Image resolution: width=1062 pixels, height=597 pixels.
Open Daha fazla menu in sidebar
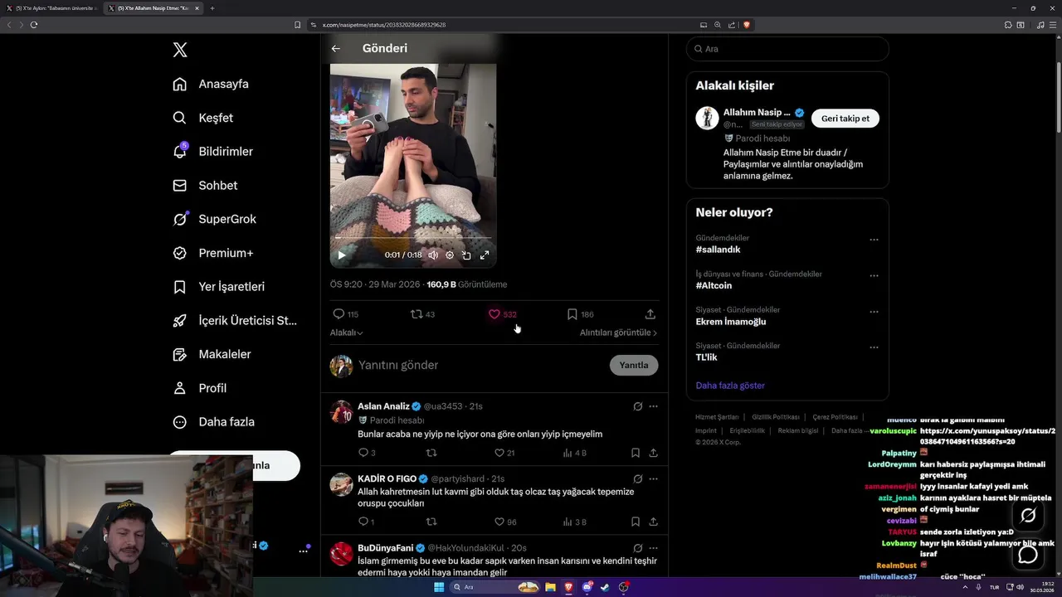[214, 422]
